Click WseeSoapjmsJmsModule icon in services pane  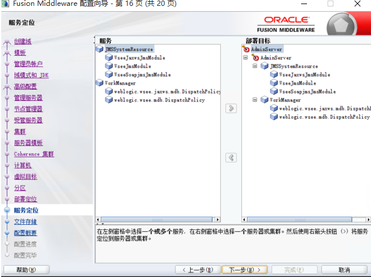click(109, 75)
